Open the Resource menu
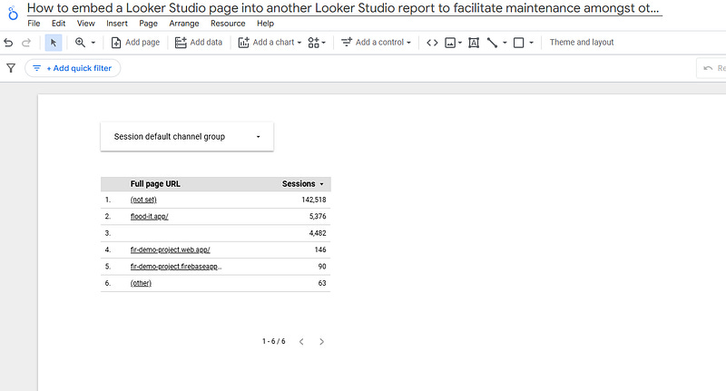The height and width of the screenshot is (391, 726). click(228, 24)
